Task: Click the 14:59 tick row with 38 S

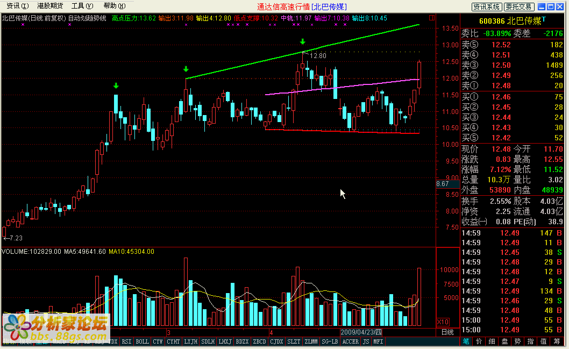Action: coord(511,252)
